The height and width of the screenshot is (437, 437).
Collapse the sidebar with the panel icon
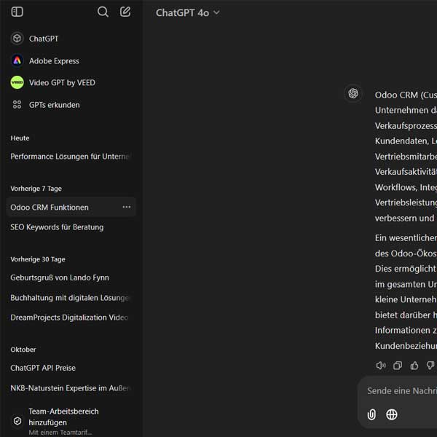[x=17, y=12]
